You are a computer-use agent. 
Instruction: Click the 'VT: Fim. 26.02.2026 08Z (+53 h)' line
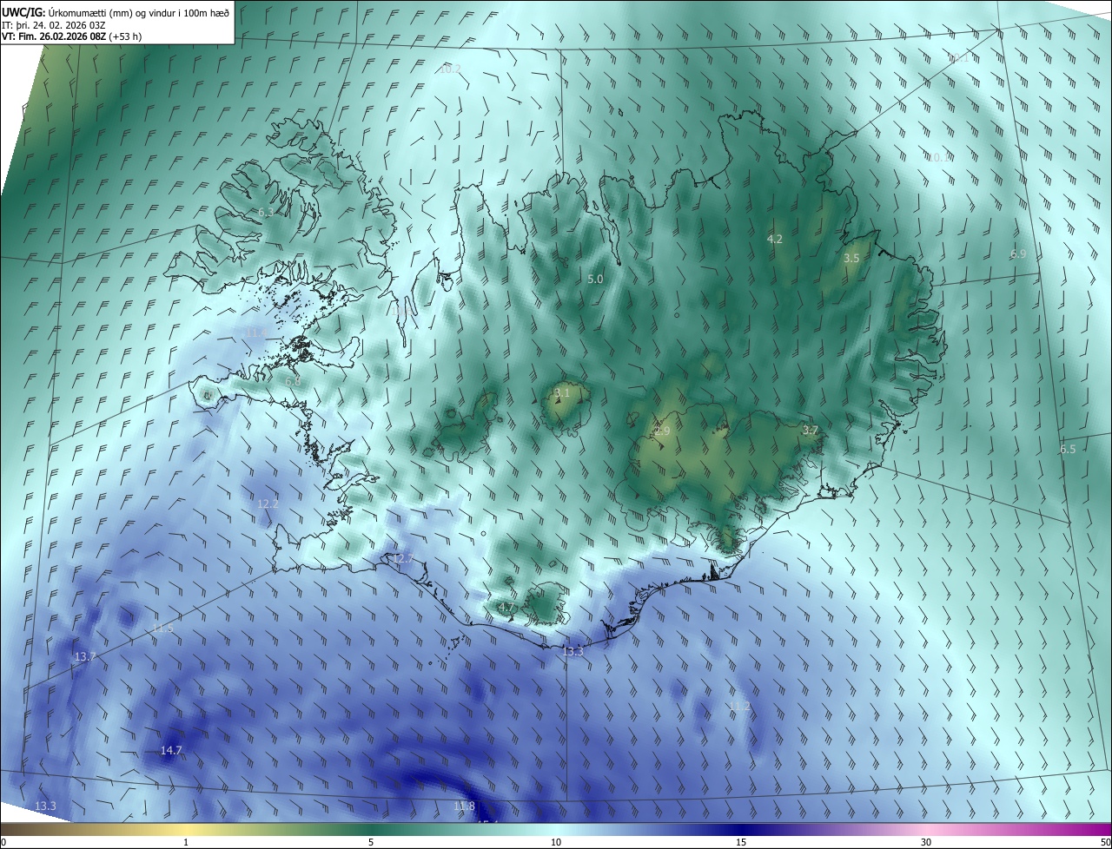coord(72,36)
